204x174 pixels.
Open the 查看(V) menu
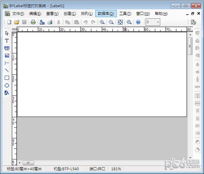coord(52,14)
